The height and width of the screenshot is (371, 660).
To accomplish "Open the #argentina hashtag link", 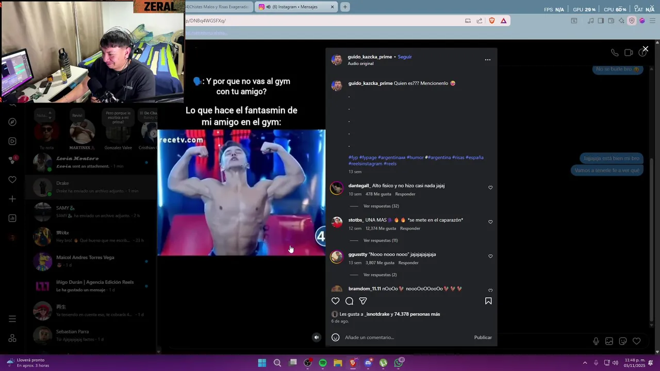I will [439, 158].
